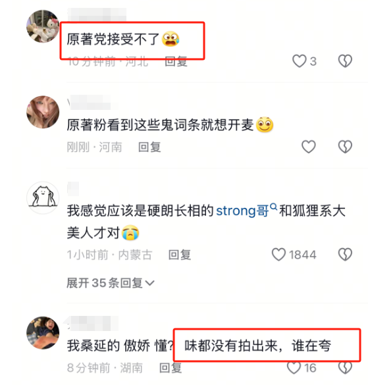Like the 原著粉 comment from 河南
This screenshot has height=385, width=370.
click(309, 147)
